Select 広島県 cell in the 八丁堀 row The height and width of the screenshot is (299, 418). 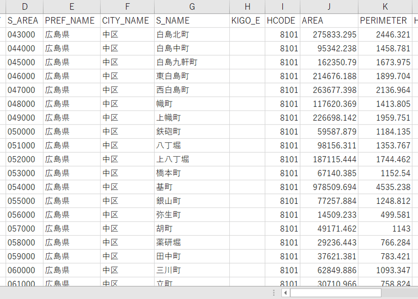tap(72, 145)
